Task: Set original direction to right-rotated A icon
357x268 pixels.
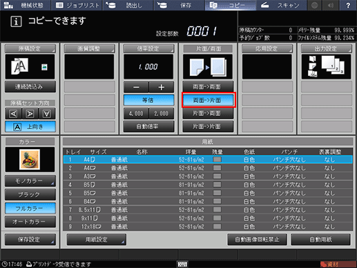Action: [30, 113]
